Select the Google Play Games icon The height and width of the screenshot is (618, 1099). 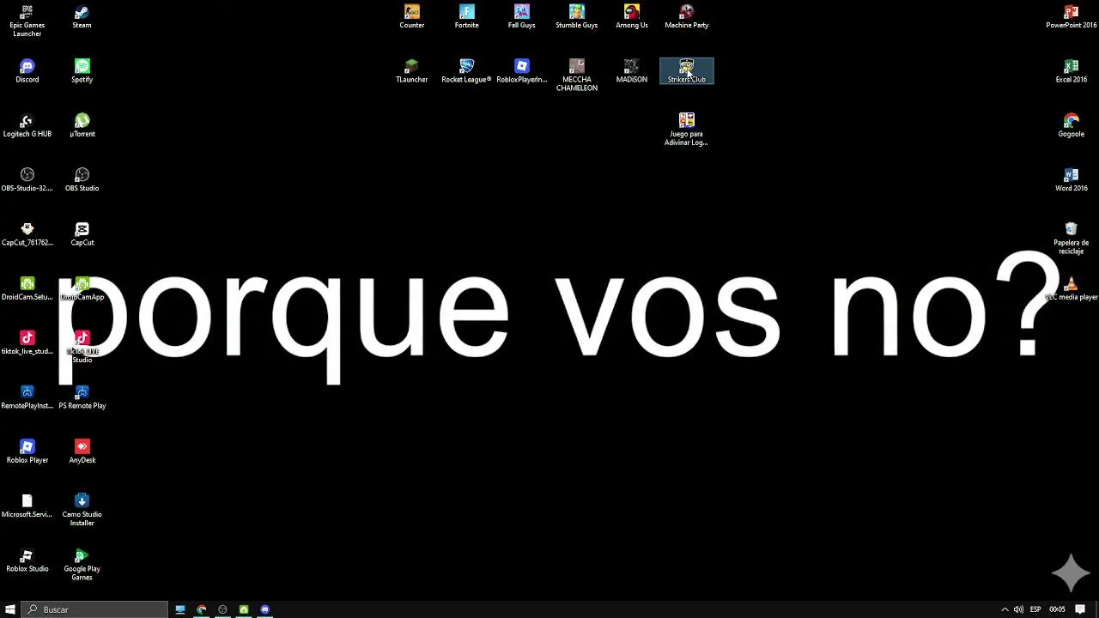(82, 564)
